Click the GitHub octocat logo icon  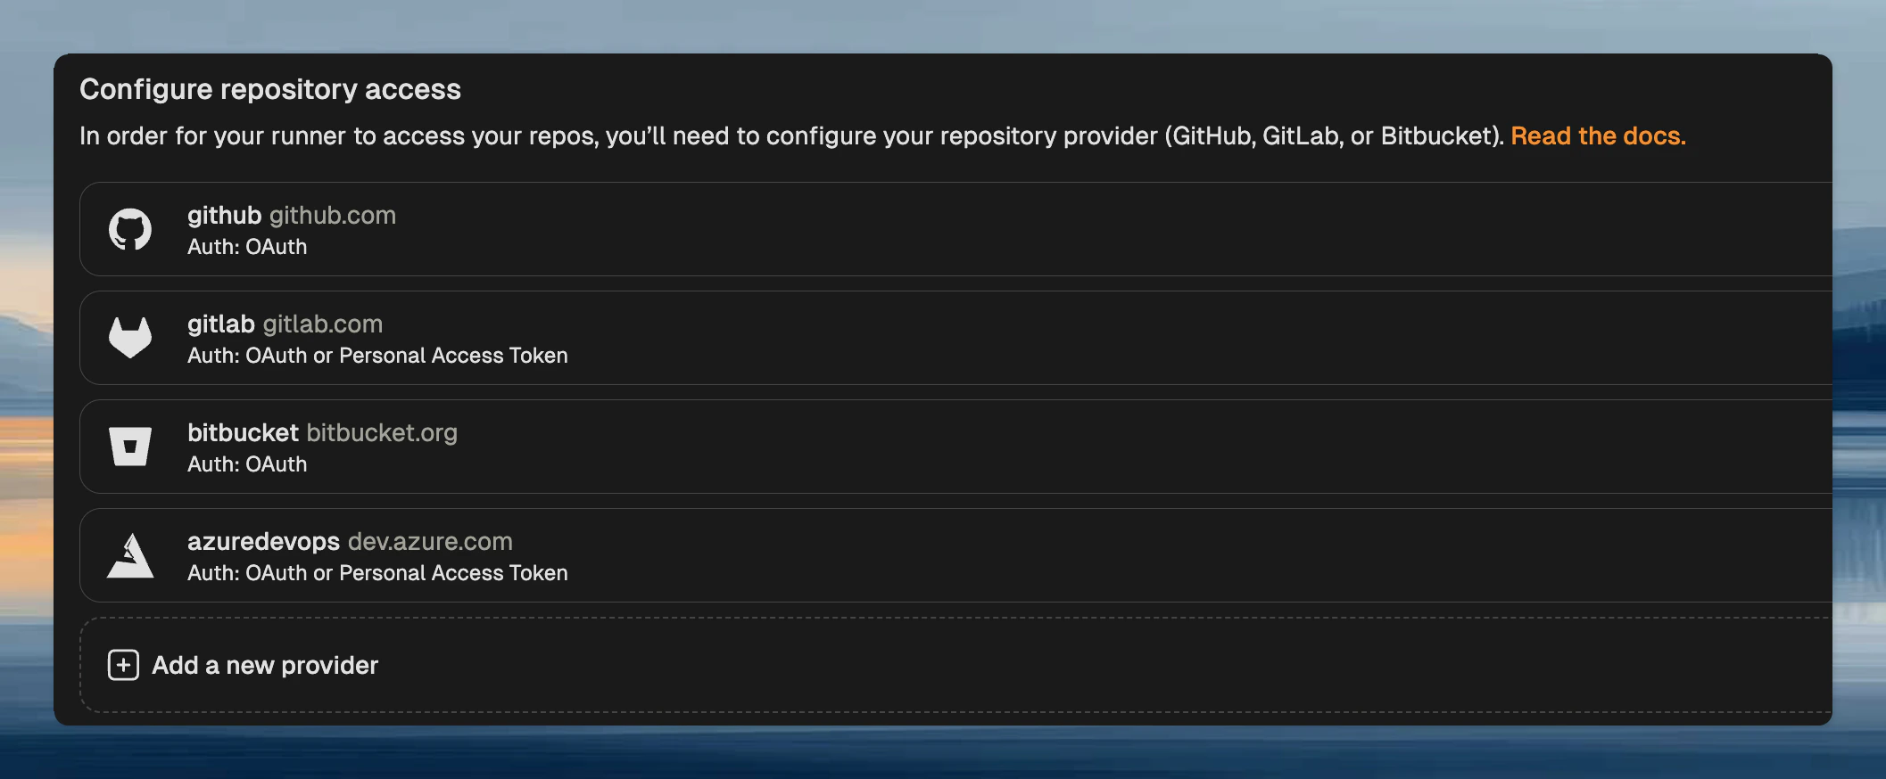pyautogui.click(x=130, y=230)
